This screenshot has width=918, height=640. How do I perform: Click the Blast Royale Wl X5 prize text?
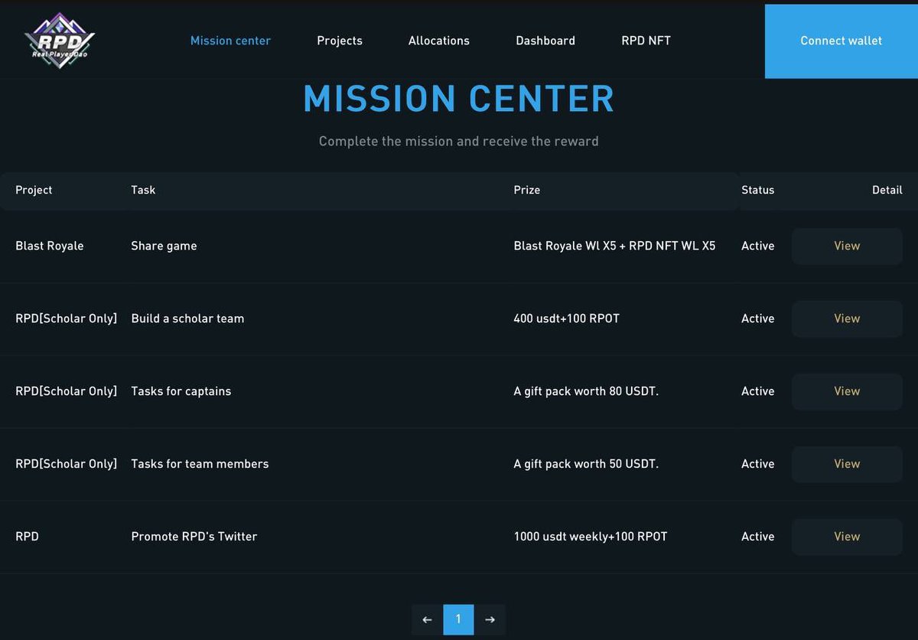[x=614, y=246]
